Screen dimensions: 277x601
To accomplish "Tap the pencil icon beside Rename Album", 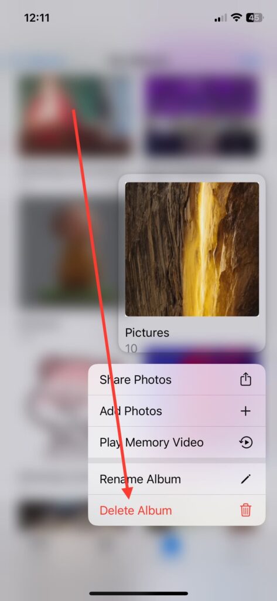I will coord(245,479).
